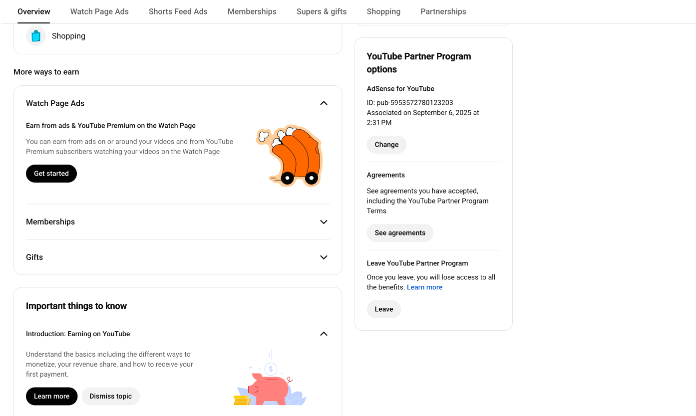Switch to the Watch Page Ads tab

coord(99,11)
